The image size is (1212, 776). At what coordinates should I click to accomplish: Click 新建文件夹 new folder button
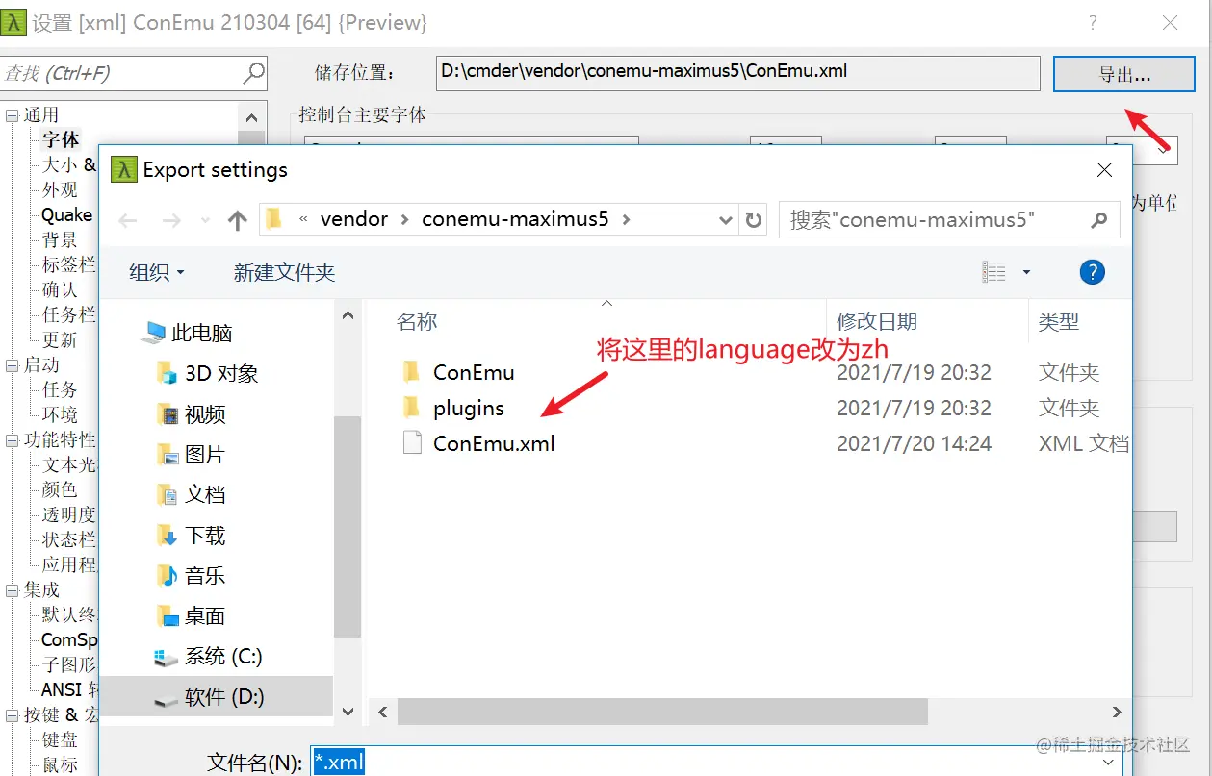(x=284, y=272)
